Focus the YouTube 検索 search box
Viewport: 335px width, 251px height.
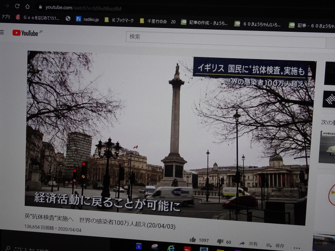tap(226, 39)
